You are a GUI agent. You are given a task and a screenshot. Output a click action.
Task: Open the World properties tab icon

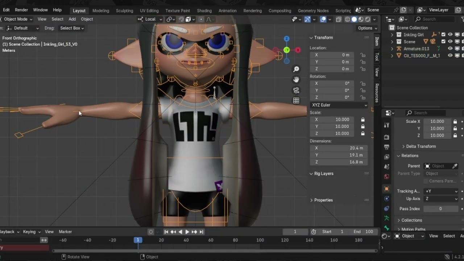(386, 177)
